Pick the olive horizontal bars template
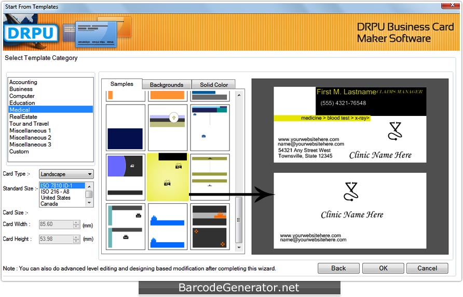This screenshot has width=463, height=297. [x=210, y=177]
